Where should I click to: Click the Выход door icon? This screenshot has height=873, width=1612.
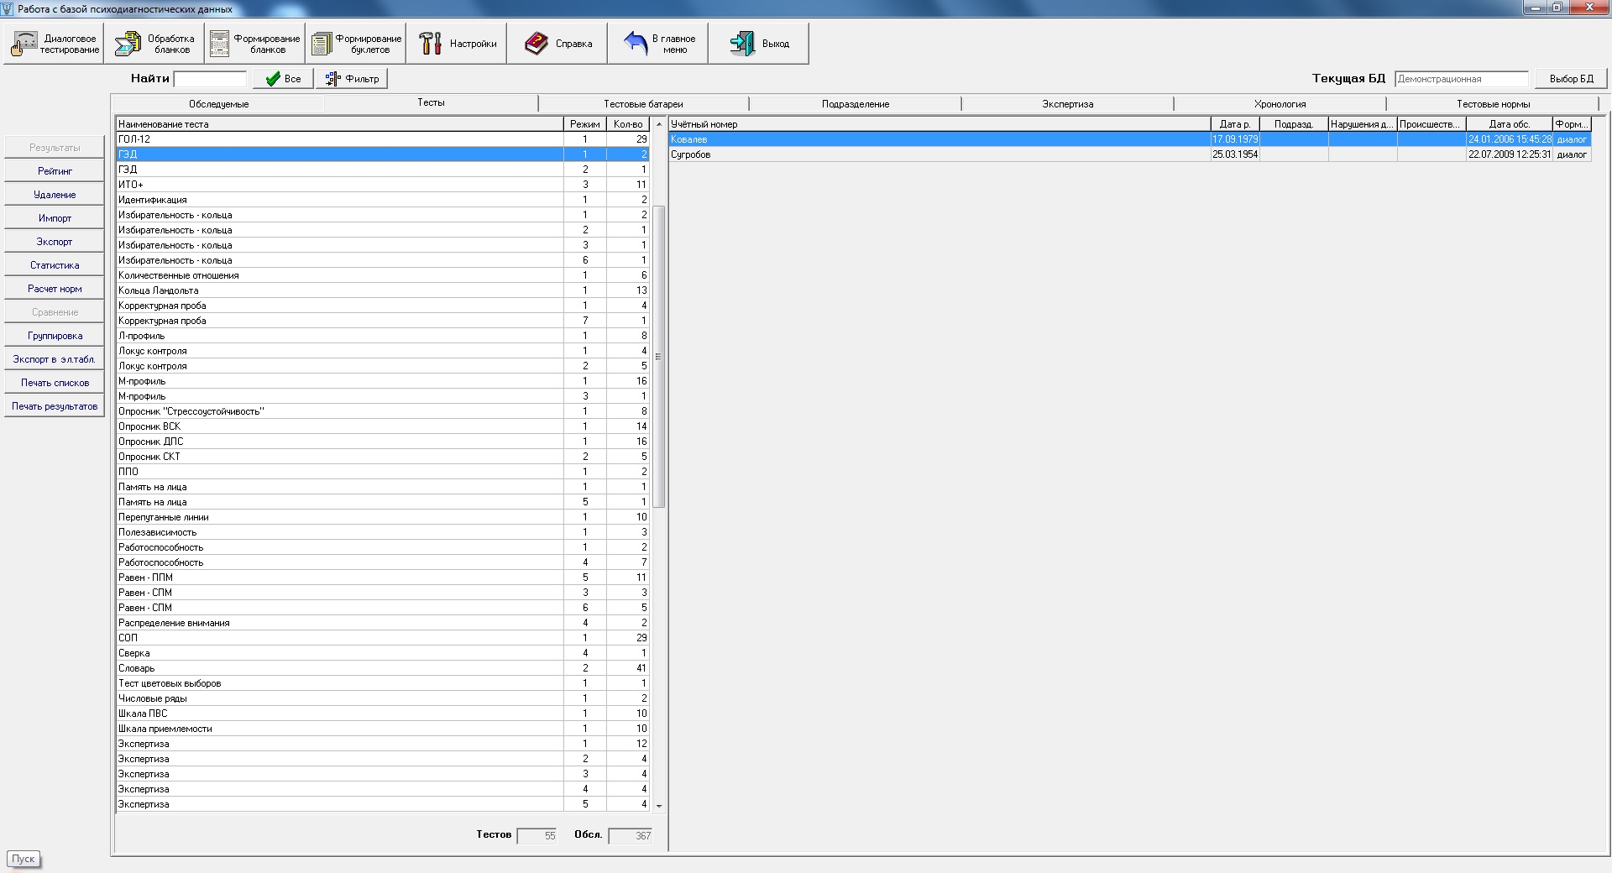point(742,44)
